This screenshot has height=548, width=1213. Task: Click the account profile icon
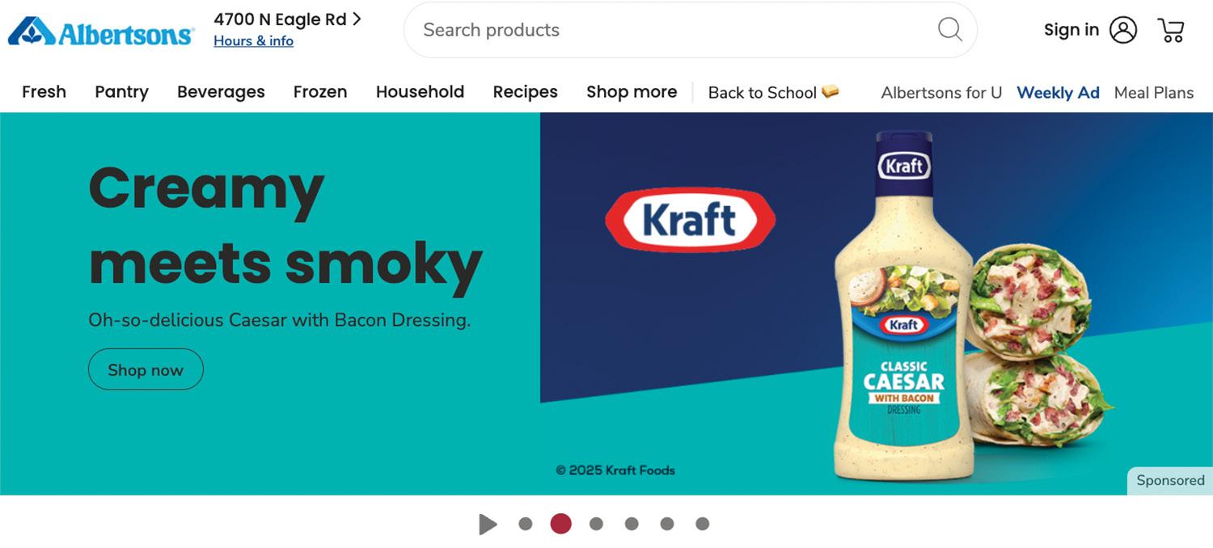coord(1123,30)
